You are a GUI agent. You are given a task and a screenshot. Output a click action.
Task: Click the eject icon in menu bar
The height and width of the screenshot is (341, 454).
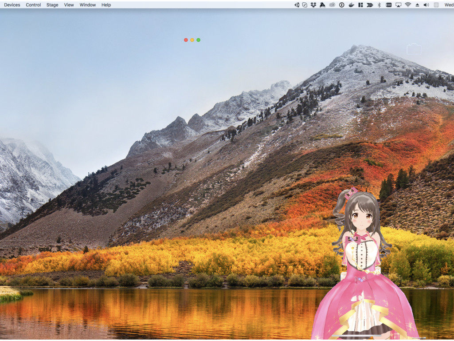(417, 5)
